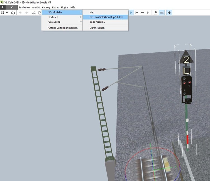
Task: Click the print icon in toolbar
Action: point(13,13)
